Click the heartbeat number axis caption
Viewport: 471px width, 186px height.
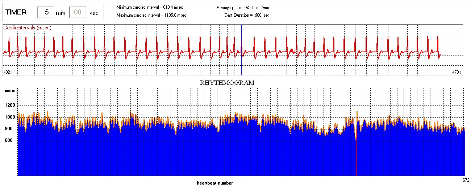click(215, 183)
